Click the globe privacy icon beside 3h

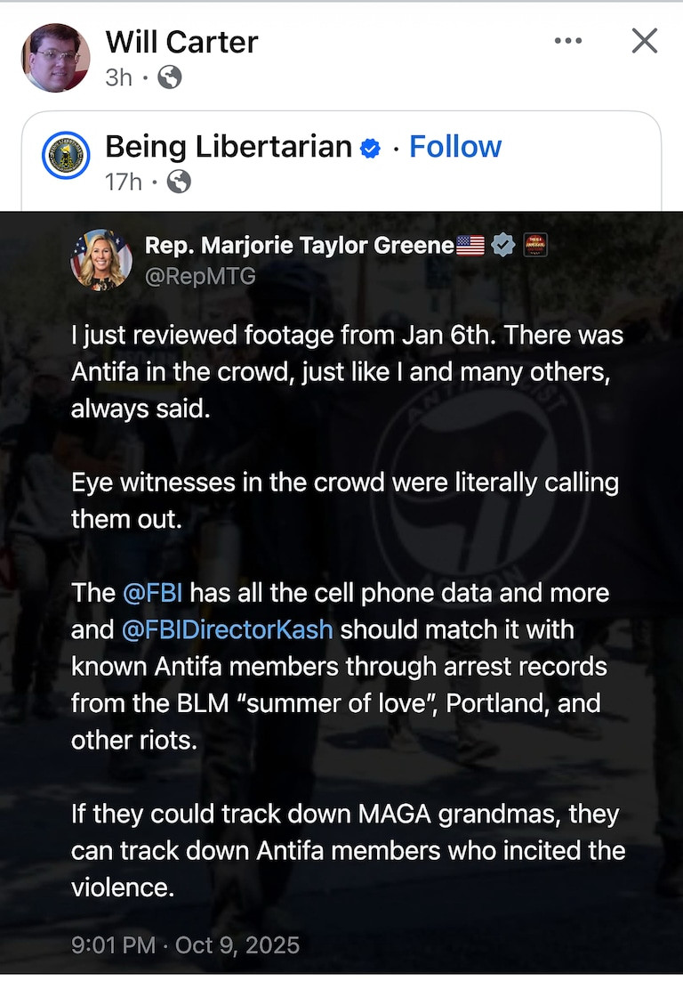tap(169, 77)
